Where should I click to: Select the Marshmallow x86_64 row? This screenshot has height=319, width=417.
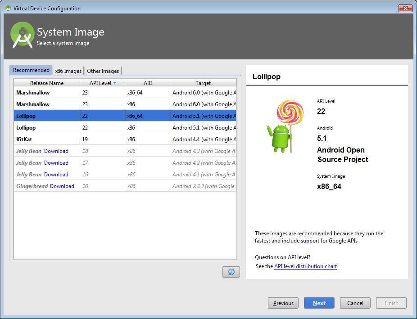coord(125,92)
